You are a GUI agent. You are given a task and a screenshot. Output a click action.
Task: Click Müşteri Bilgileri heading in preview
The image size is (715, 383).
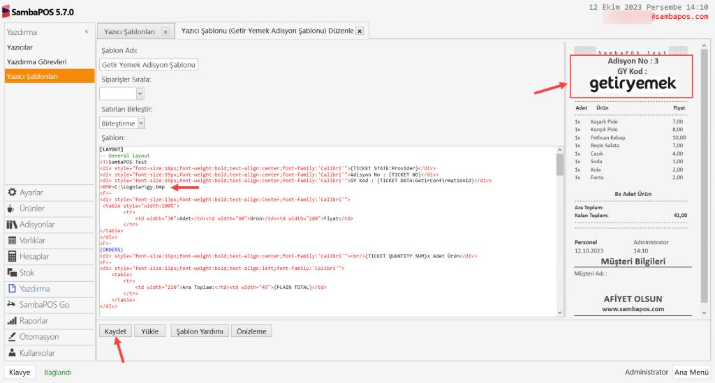[x=633, y=262]
